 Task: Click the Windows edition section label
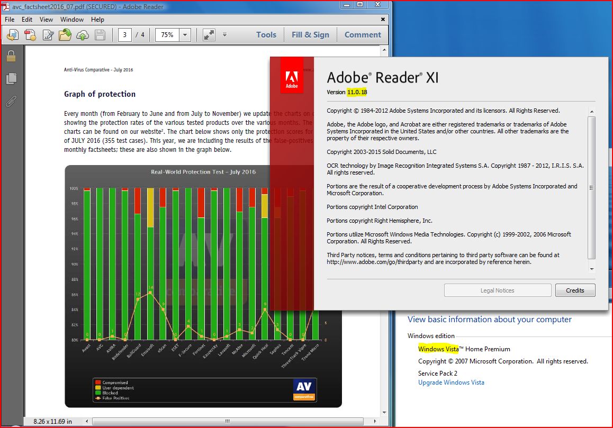pyautogui.click(x=431, y=336)
